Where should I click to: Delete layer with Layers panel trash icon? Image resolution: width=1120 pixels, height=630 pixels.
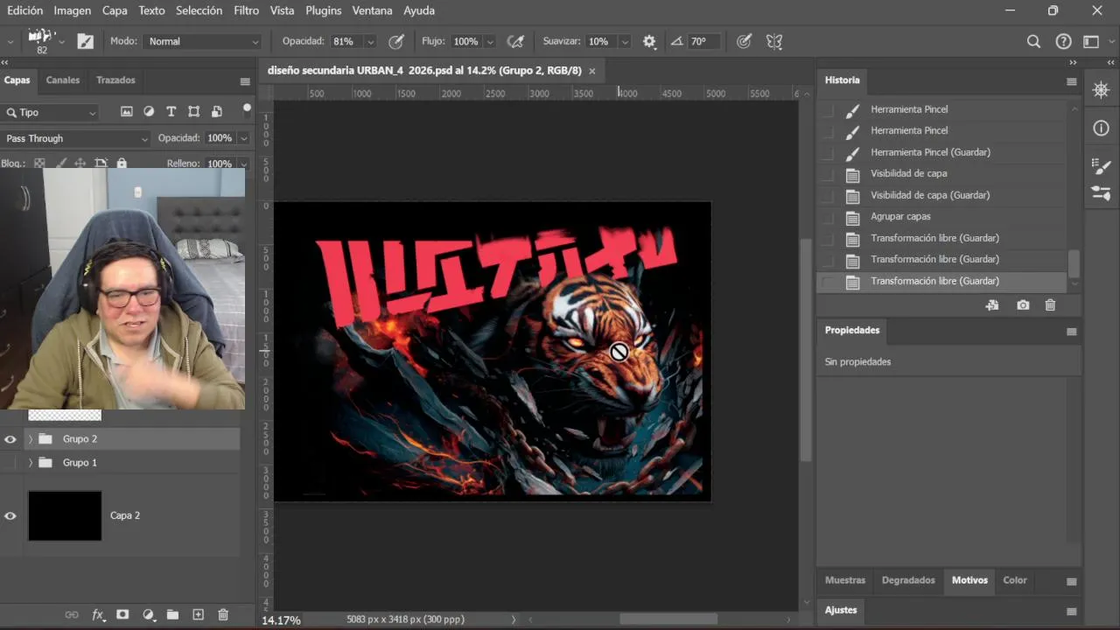coord(223,615)
